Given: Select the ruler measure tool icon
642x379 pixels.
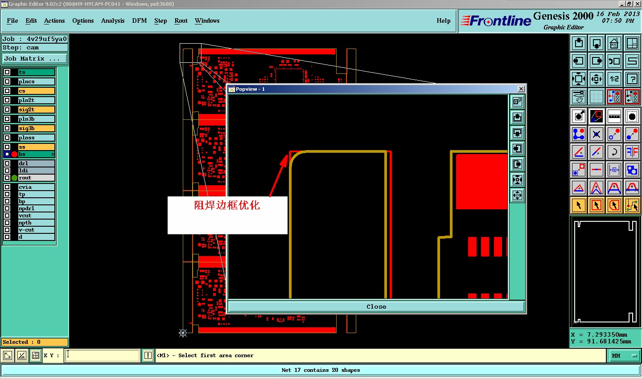Looking at the screenshot, I should coord(614,116).
